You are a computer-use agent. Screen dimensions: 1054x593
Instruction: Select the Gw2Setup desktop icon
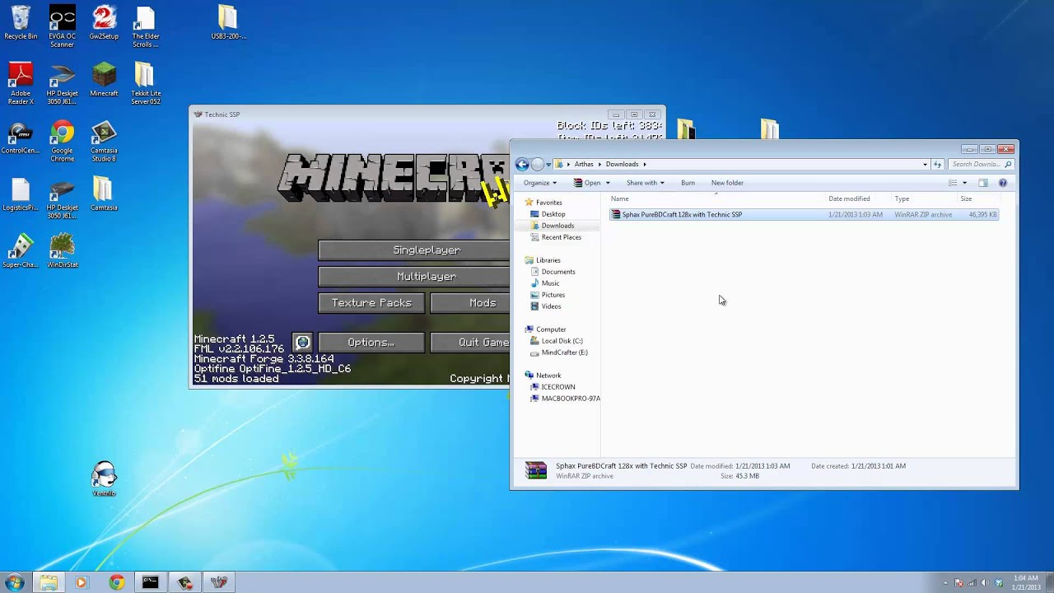coord(104,23)
